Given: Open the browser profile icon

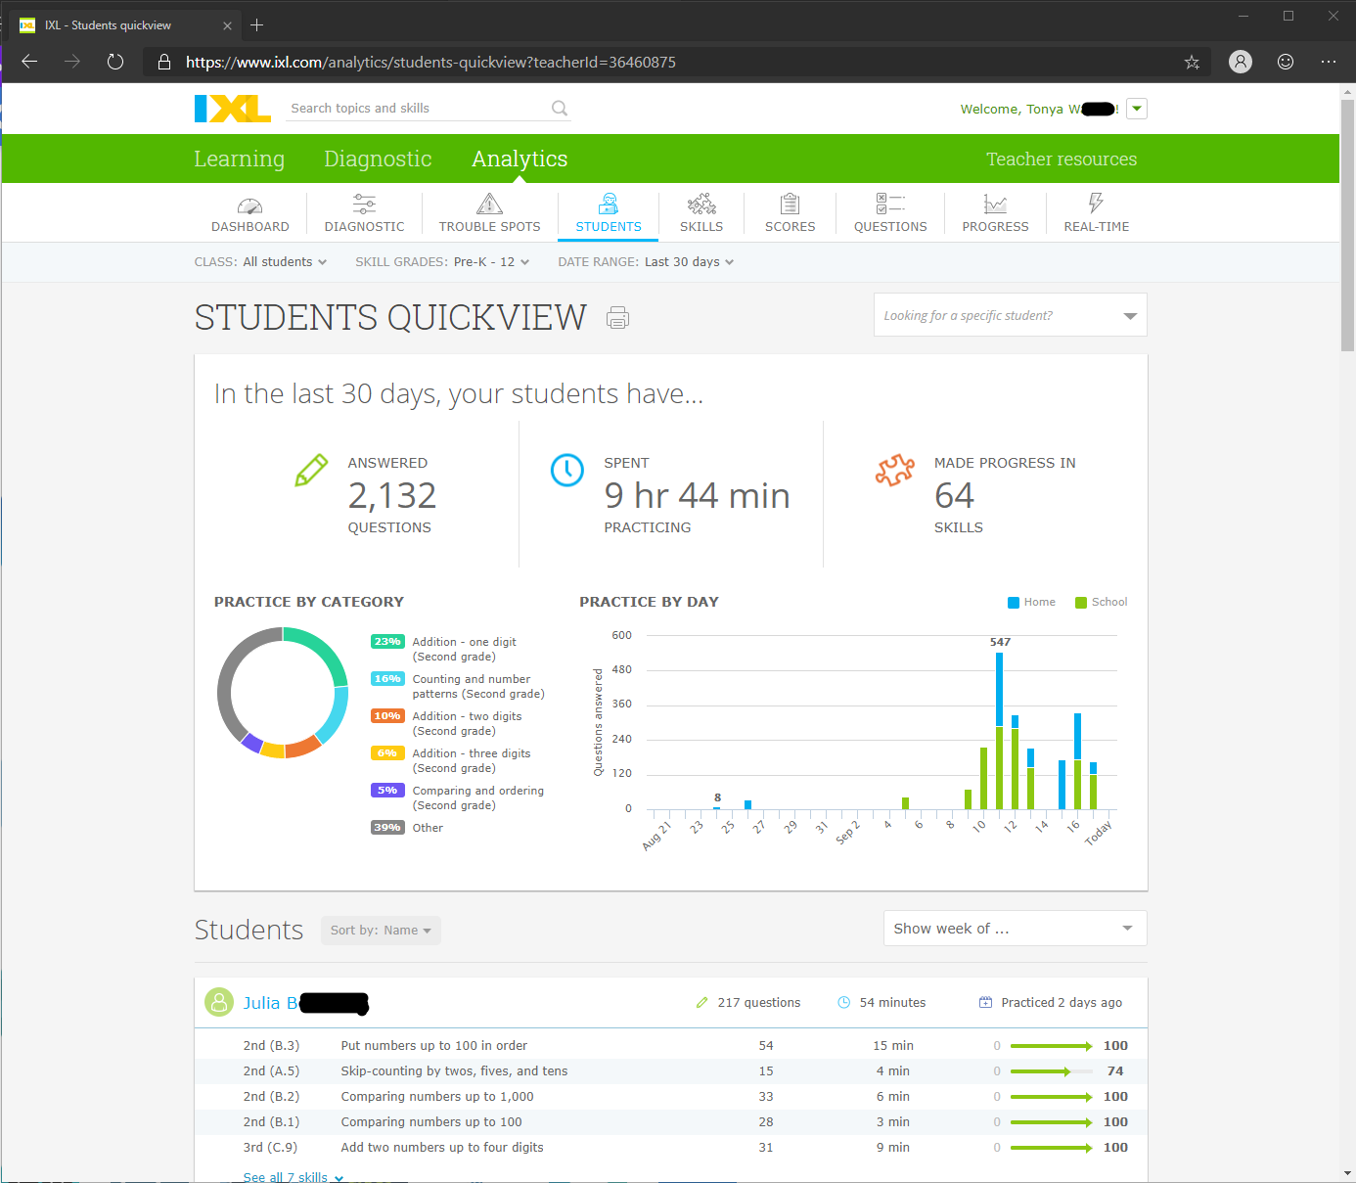Looking at the screenshot, I should pyautogui.click(x=1241, y=62).
